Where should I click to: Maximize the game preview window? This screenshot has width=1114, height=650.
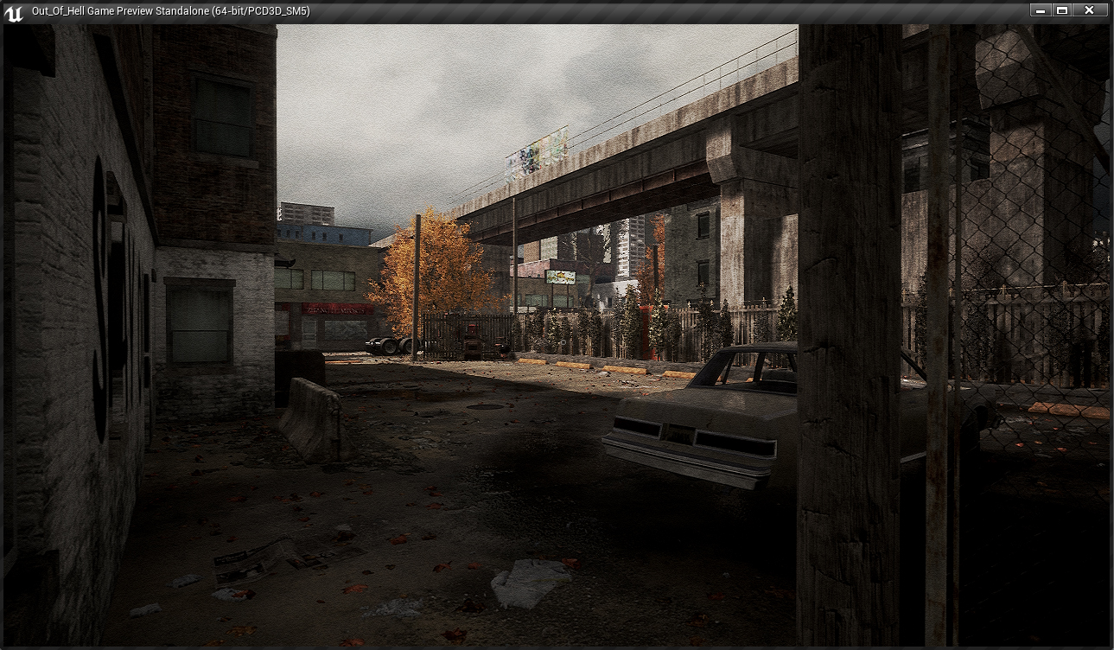click(1063, 10)
